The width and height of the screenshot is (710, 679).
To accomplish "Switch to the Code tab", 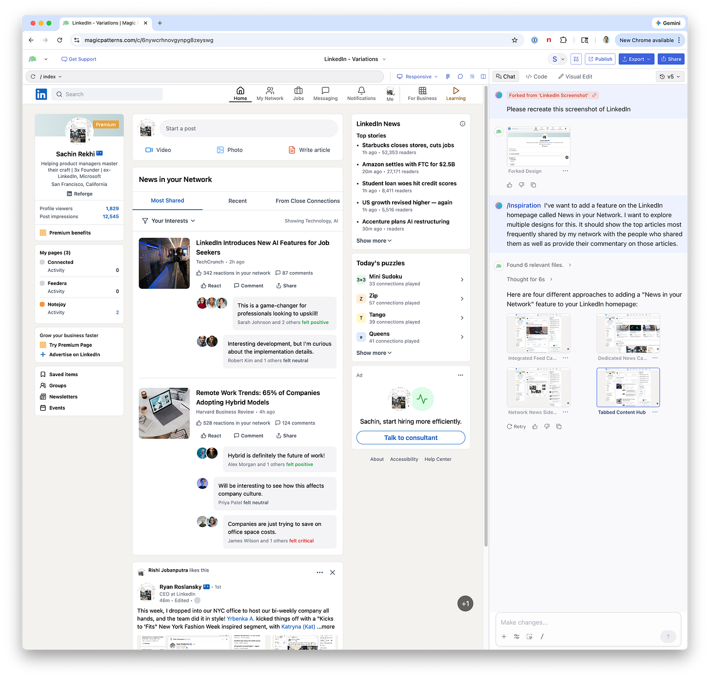I will [536, 77].
